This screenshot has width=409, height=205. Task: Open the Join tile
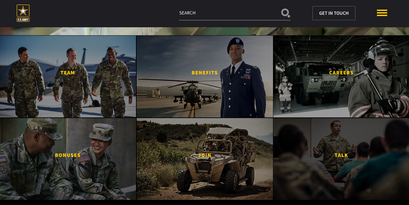pyautogui.click(x=205, y=159)
